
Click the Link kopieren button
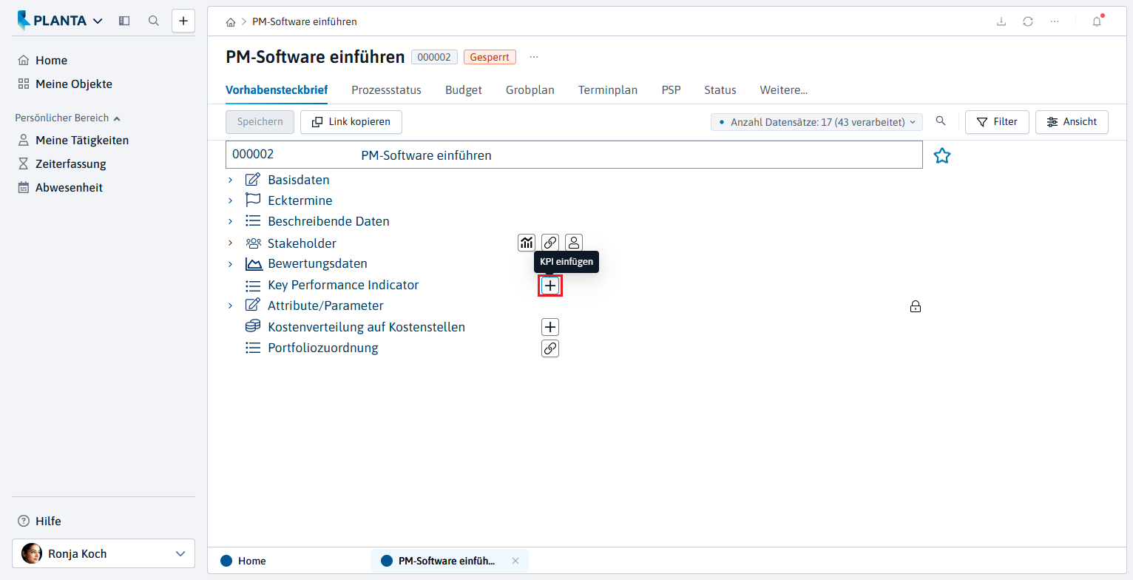(351, 122)
